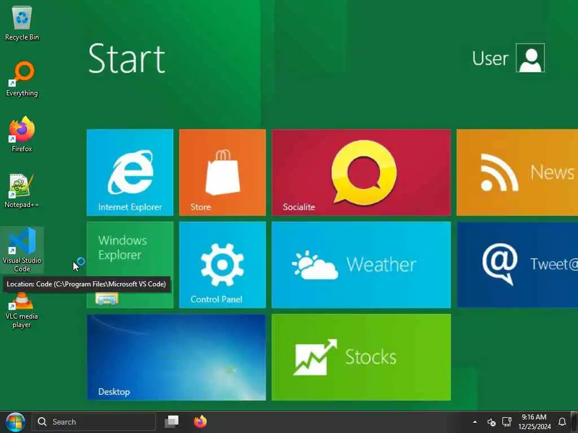Launch the Notepad++ desktop shortcut

(22, 191)
